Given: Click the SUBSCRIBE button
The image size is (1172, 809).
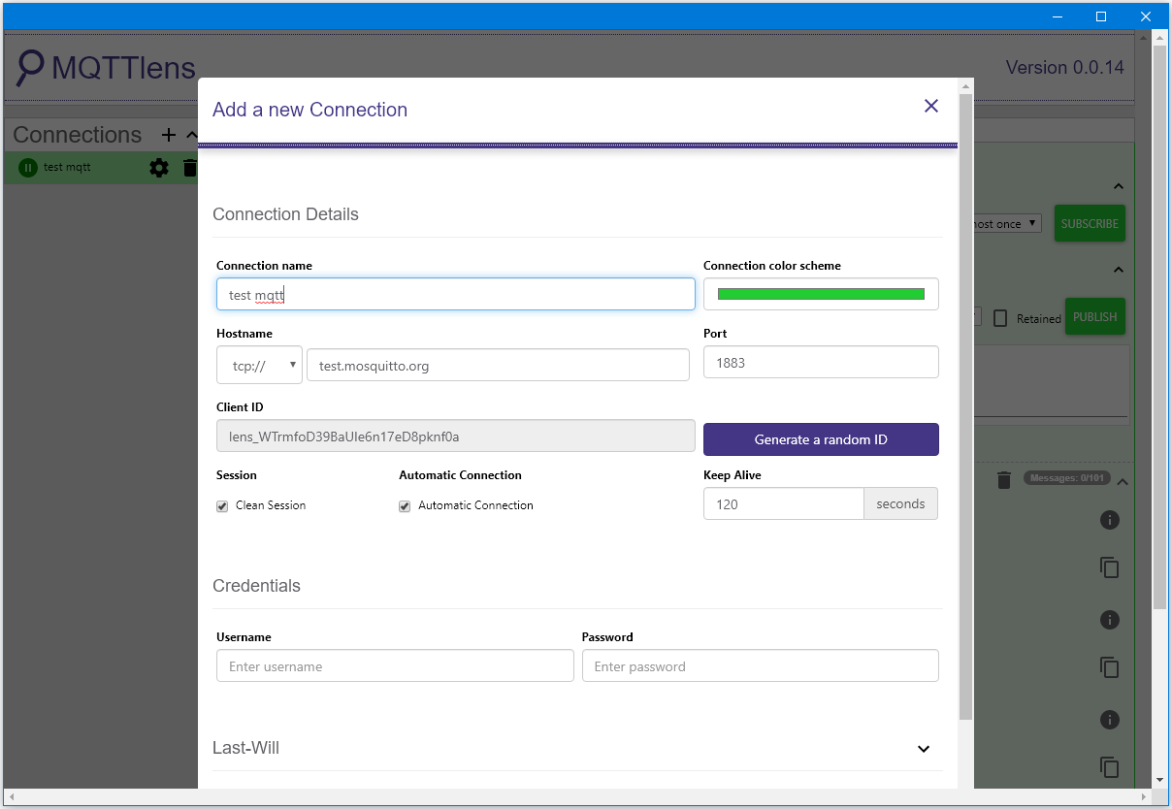Looking at the screenshot, I should click(x=1090, y=223).
